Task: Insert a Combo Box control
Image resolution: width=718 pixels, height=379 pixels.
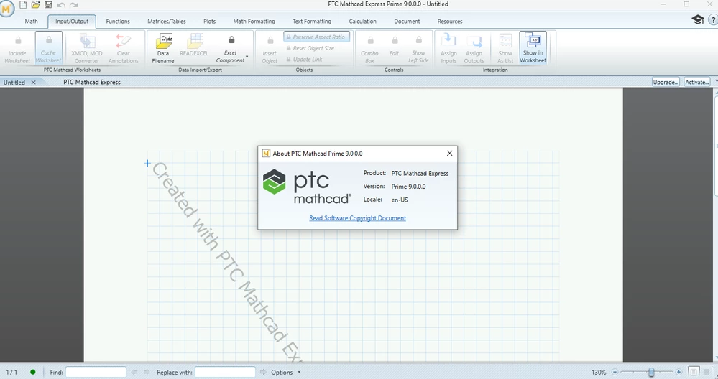Action: (369, 49)
